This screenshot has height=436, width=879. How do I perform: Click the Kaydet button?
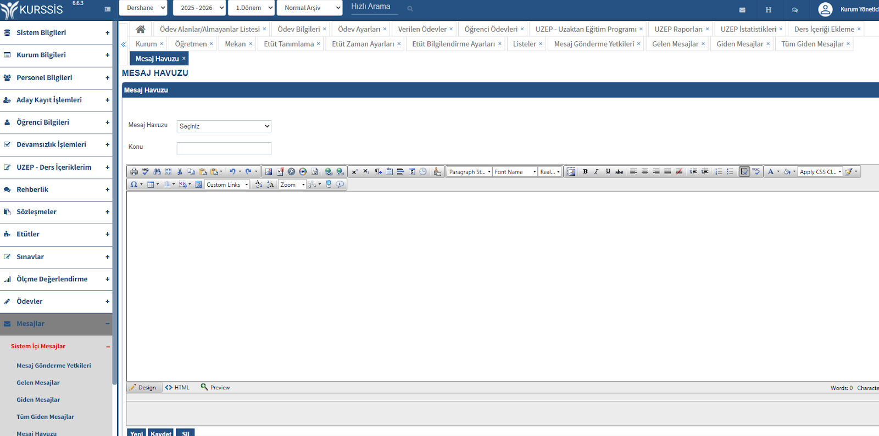tap(161, 433)
